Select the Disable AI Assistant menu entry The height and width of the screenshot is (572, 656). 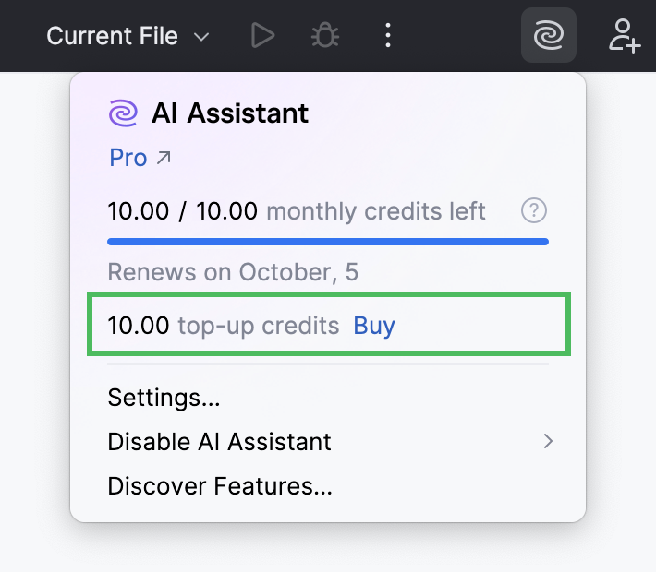[x=219, y=442]
